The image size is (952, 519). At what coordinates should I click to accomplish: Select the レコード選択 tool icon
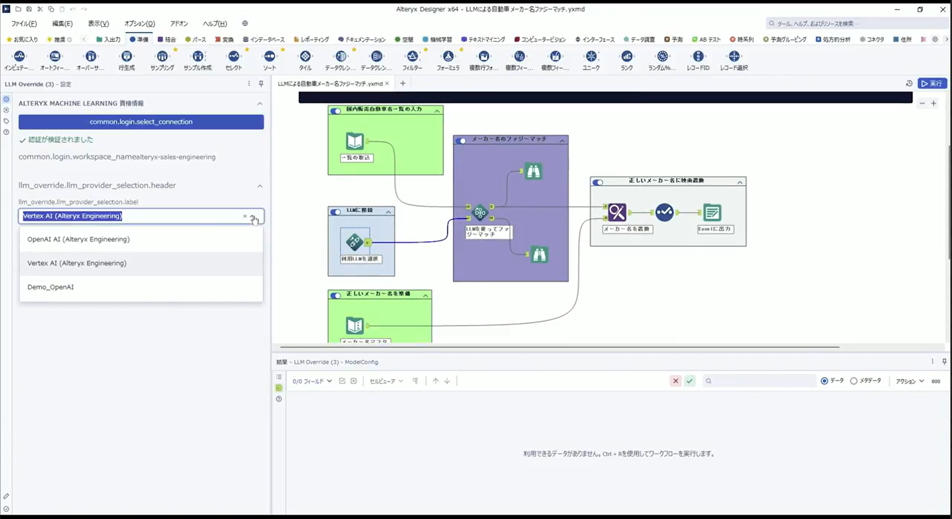[734, 56]
